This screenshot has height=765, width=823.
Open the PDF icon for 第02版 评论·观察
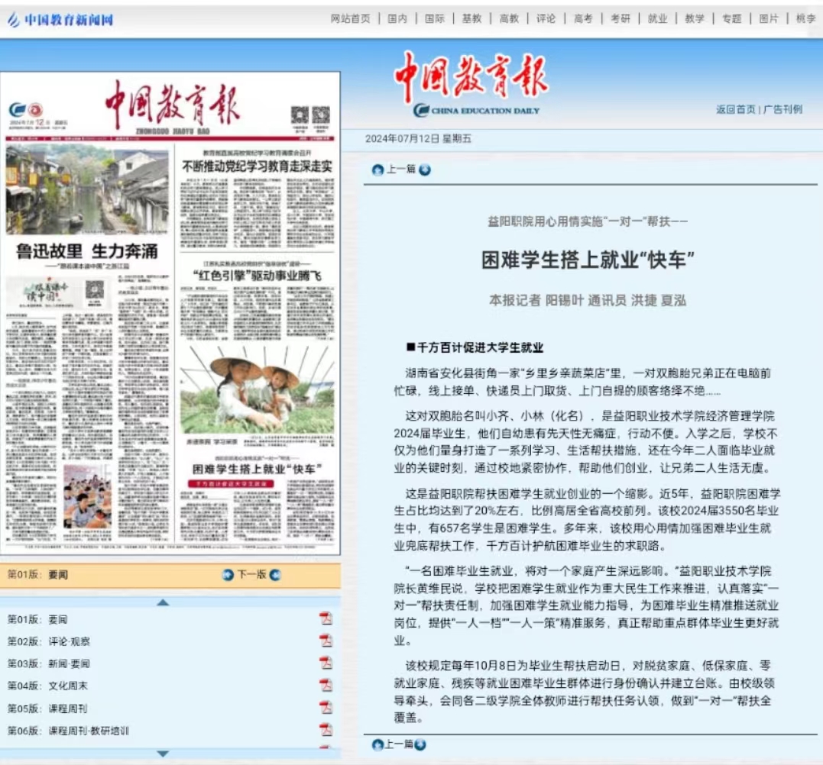(x=326, y=641)
